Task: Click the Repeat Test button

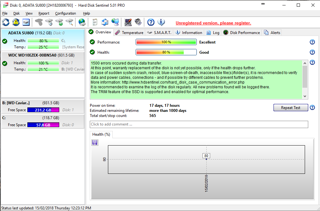Action: pyautogui.click(x=291, y=107)
